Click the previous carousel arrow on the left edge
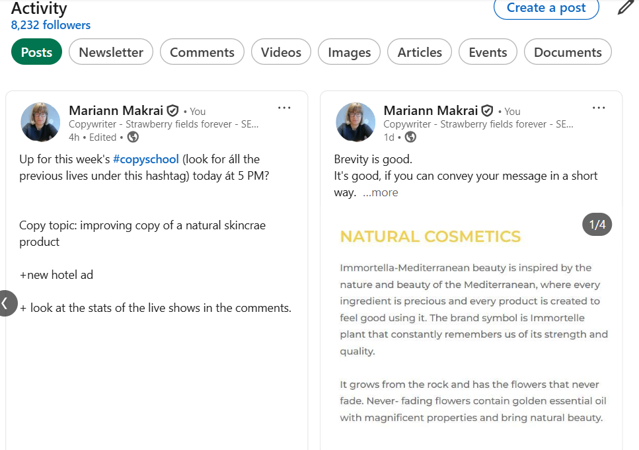639x450 pixels. (7, 303)
